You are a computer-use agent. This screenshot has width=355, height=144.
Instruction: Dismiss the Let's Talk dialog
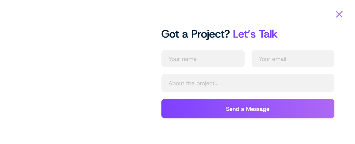click(339, 14)
